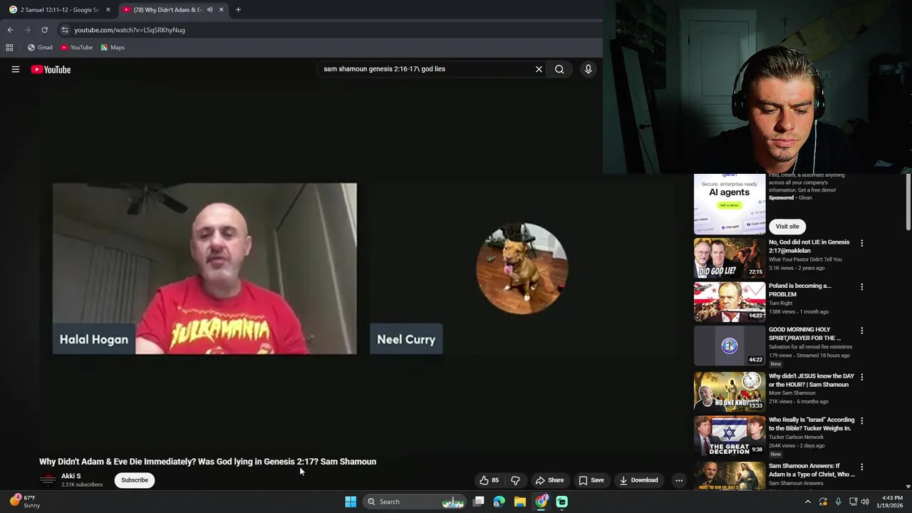912x513 pixels.
Task: Click the microphone tray icon
Action: click(x=838, y=502)
